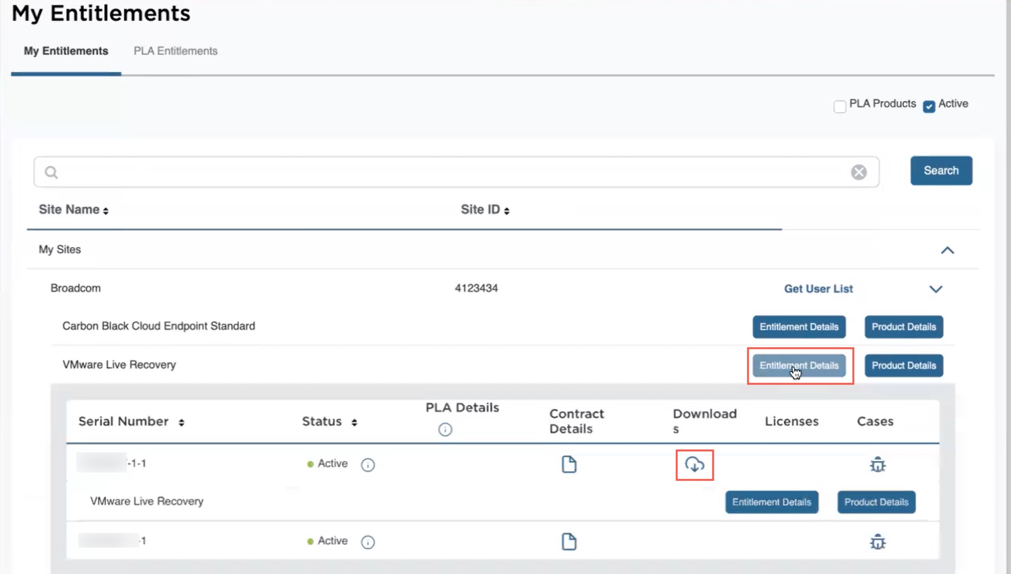Click Get User List for Broadcom site
1011x574 pixels.
(x=818, y=289)
